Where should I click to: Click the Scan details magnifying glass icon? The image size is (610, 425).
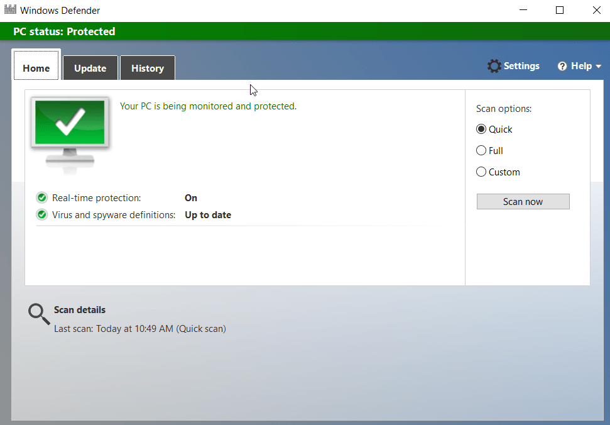pos(39,314)
